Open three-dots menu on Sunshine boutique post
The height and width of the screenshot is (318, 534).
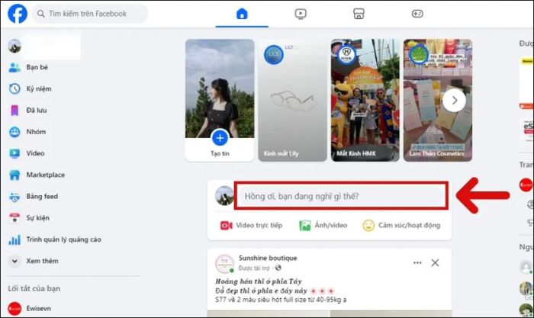[x=417, y=262]
